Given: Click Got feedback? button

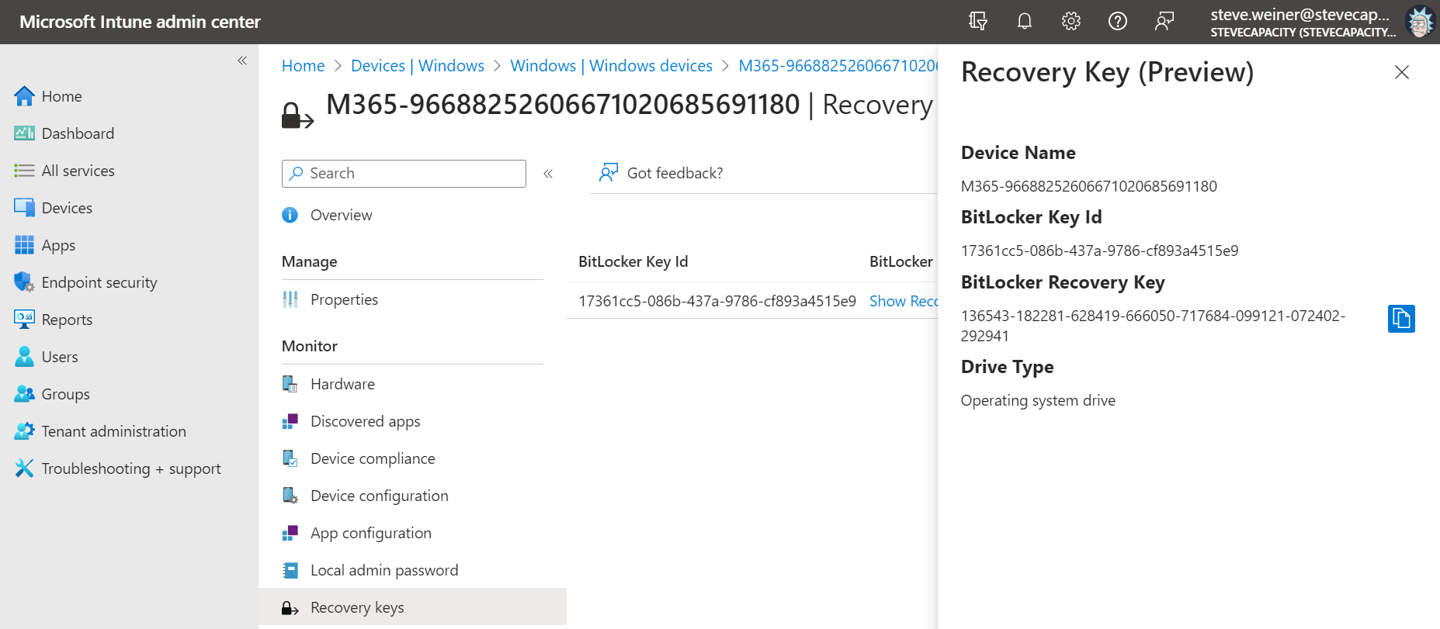Looking at the screenshot, I should pyautogui.click(x=661, y=173).
